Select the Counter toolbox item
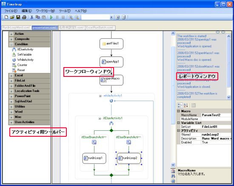Image resolution: width=234 pixels, height=186 pixels. (20, 65)
